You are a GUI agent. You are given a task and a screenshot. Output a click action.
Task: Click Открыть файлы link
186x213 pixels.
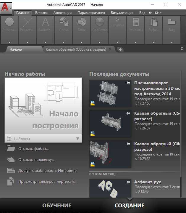coord(33,149)
